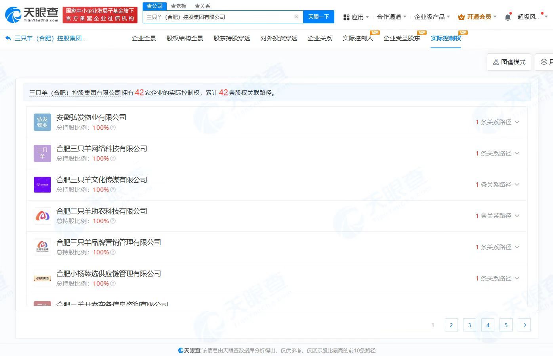切换到图谱模式

509,62
